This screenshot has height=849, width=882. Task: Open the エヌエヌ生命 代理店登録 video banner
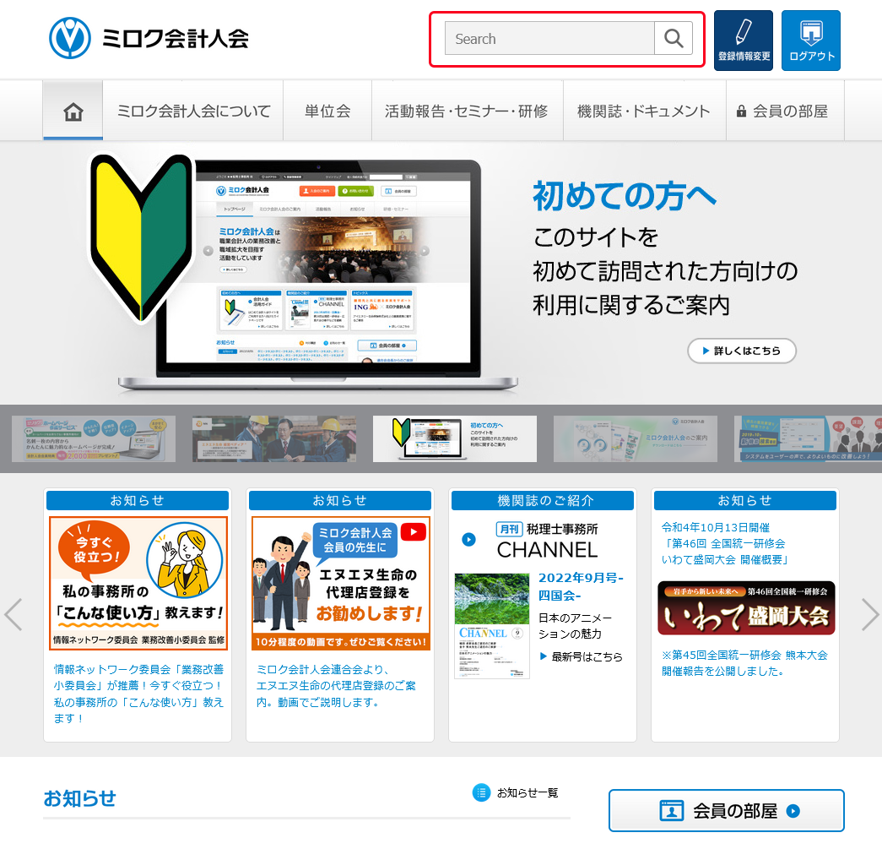[341, 583]
